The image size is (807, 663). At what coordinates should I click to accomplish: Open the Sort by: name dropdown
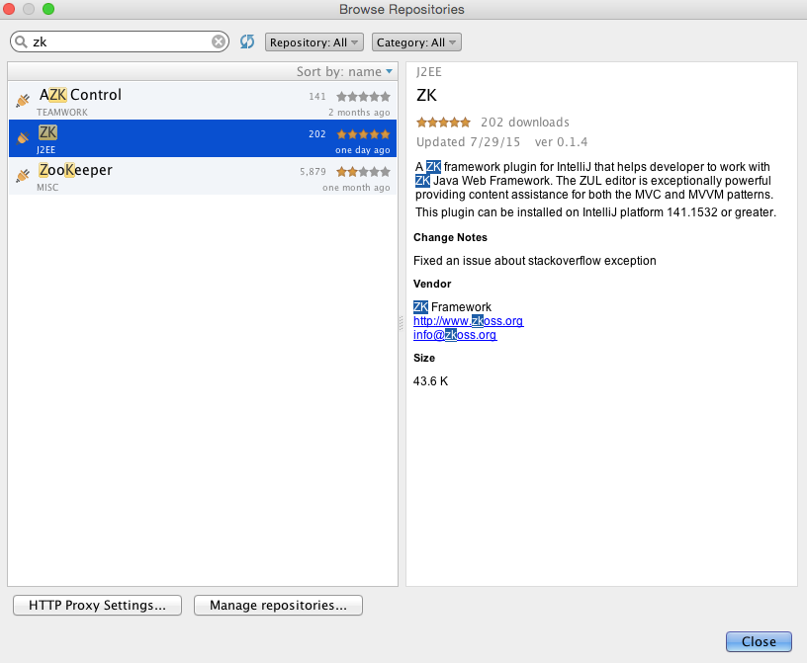tap(344, 71)
